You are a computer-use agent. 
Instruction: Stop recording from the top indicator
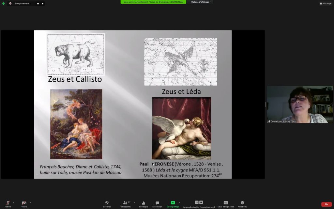[x=43, y=4]
